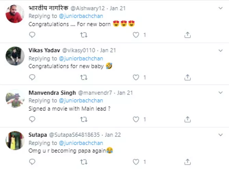Screen dimensions: 229x169
Task: Share Aishwary12's tweet
Action: (x=187, y=35)
